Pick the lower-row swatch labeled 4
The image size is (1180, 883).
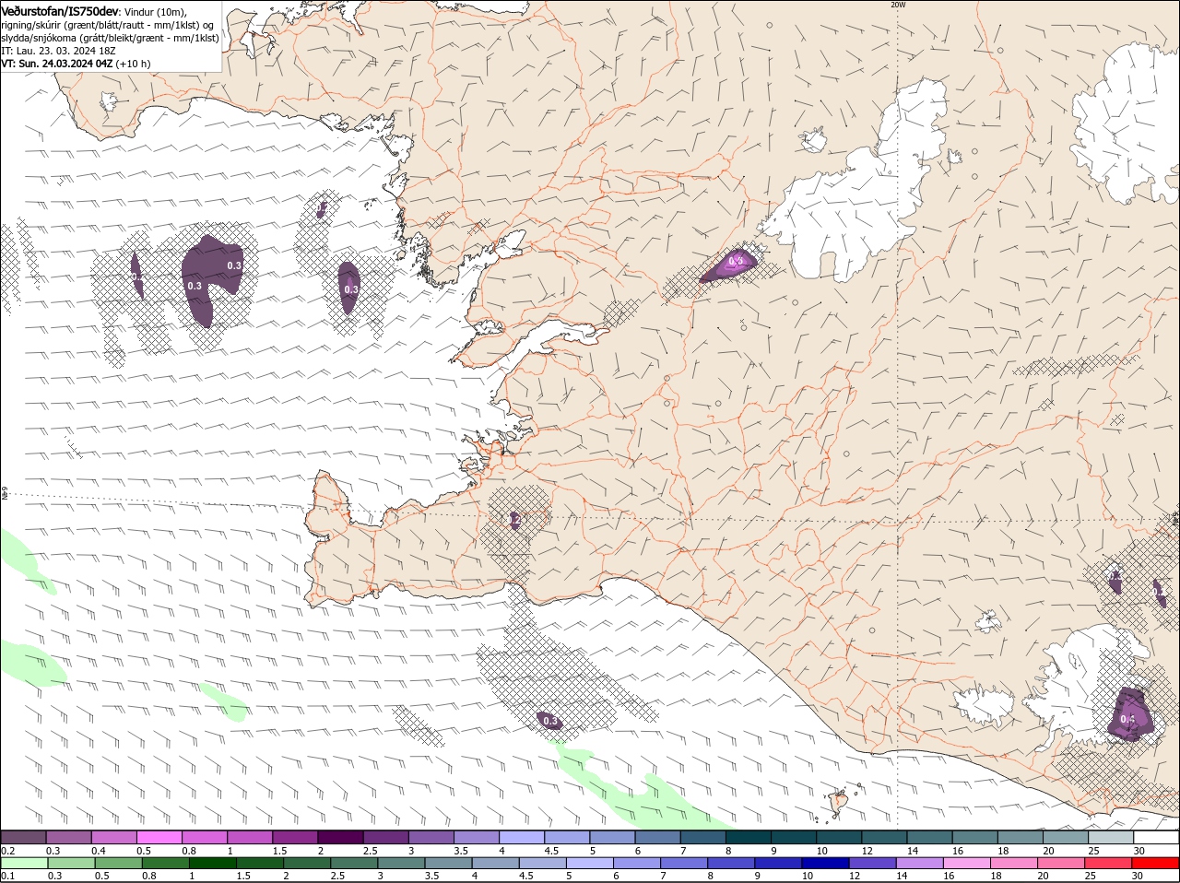496,863
